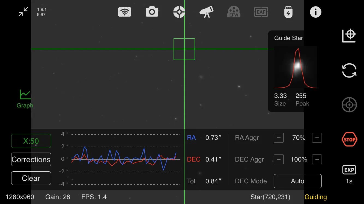This screenshot has width=364, height=204.
Task: Stop guiding with the STOP button
Action: tap(349, 140)
